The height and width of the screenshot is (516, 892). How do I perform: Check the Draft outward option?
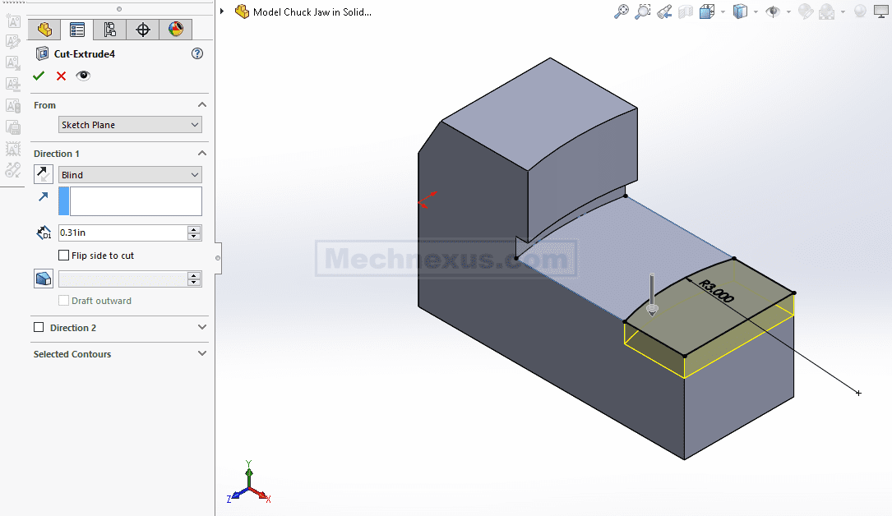click(64, 301)
